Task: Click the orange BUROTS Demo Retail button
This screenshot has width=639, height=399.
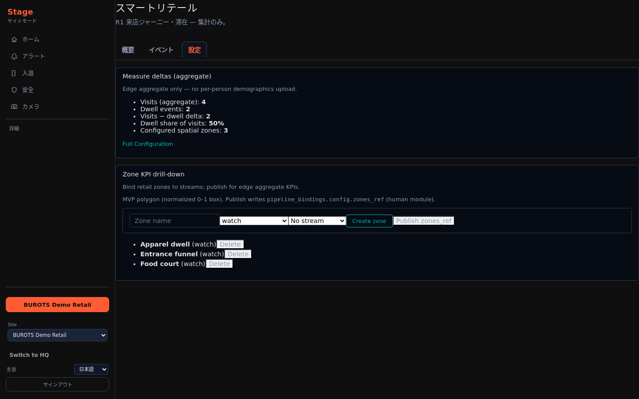Action: point(57,305)
